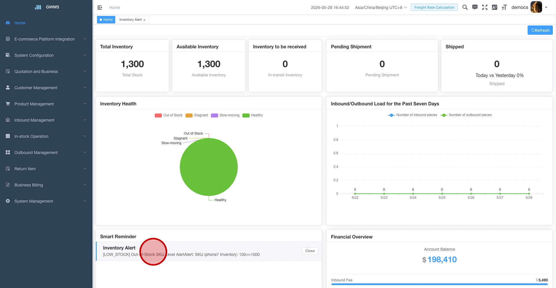Open the messages chat bubble icon
This screenshot has width=556, height=288.
[x=475, y=7]
